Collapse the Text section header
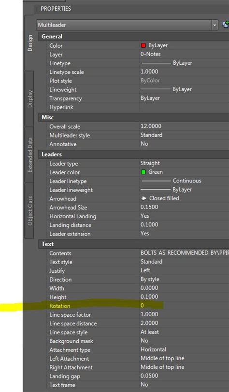The height and width of the screenshot is (392, 229). [134, 244]
